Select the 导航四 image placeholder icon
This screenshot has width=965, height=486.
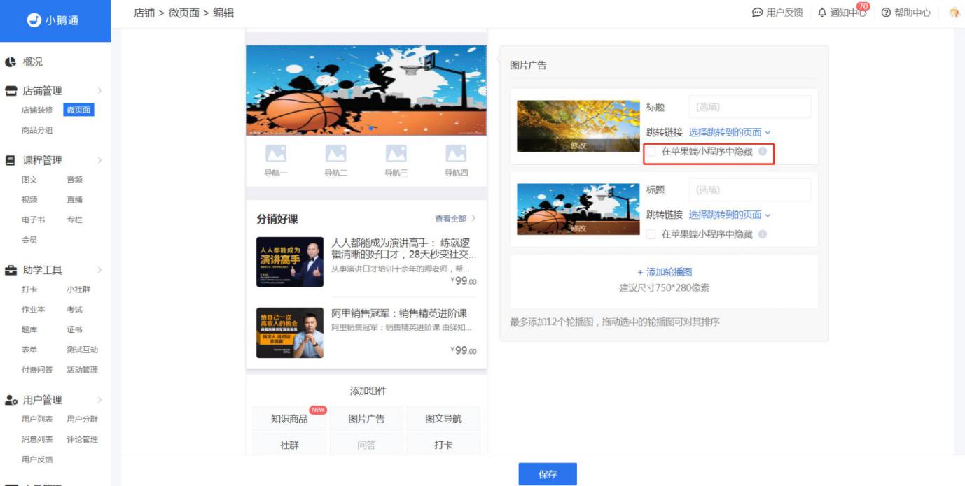point(456,154)
